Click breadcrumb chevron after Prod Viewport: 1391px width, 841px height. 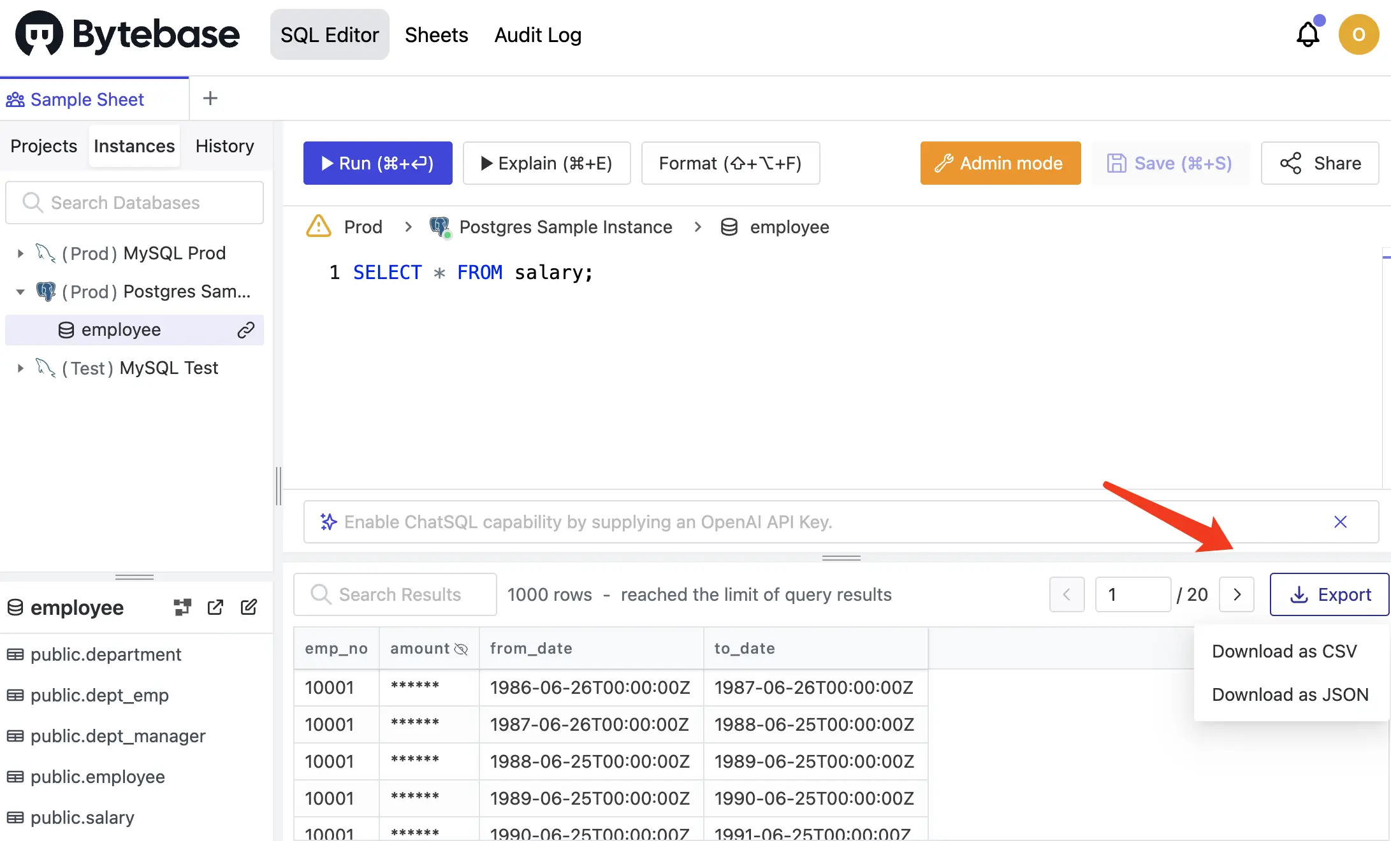408,227
